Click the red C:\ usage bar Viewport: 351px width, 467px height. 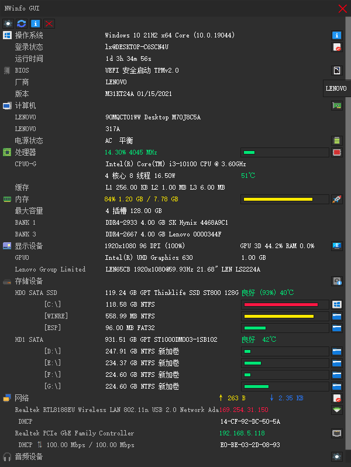(285, 304)
